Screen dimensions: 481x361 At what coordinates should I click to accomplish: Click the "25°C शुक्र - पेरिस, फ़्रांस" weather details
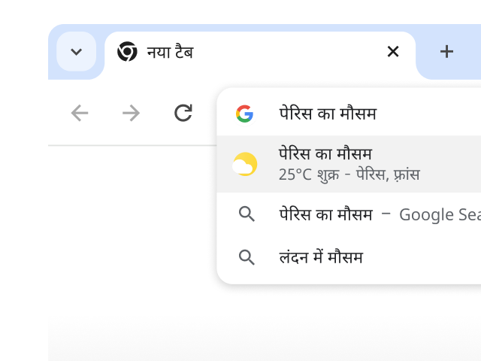[349, 174]
